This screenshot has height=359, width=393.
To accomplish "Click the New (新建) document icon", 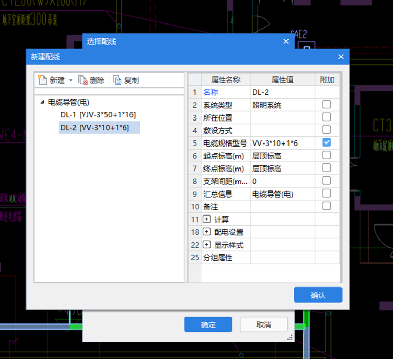I will pos(43,80).
